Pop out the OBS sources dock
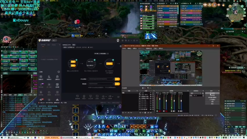The height and width of the screenshot is (139, 247). (x=154, y=91)
